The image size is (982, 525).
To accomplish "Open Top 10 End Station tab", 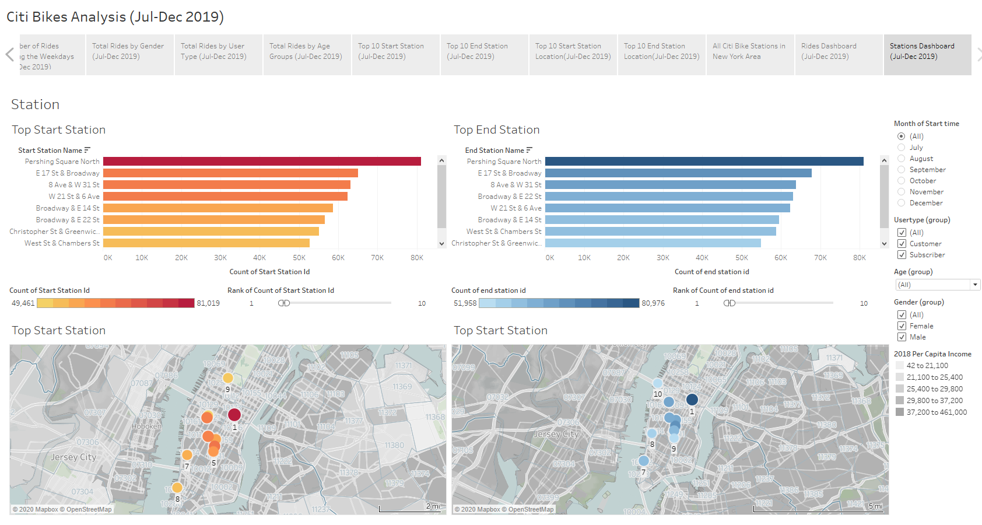I will pos(485,55).
